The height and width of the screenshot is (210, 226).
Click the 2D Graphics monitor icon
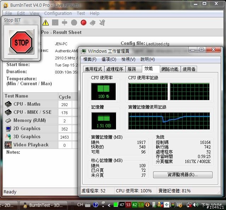point(8,129)
